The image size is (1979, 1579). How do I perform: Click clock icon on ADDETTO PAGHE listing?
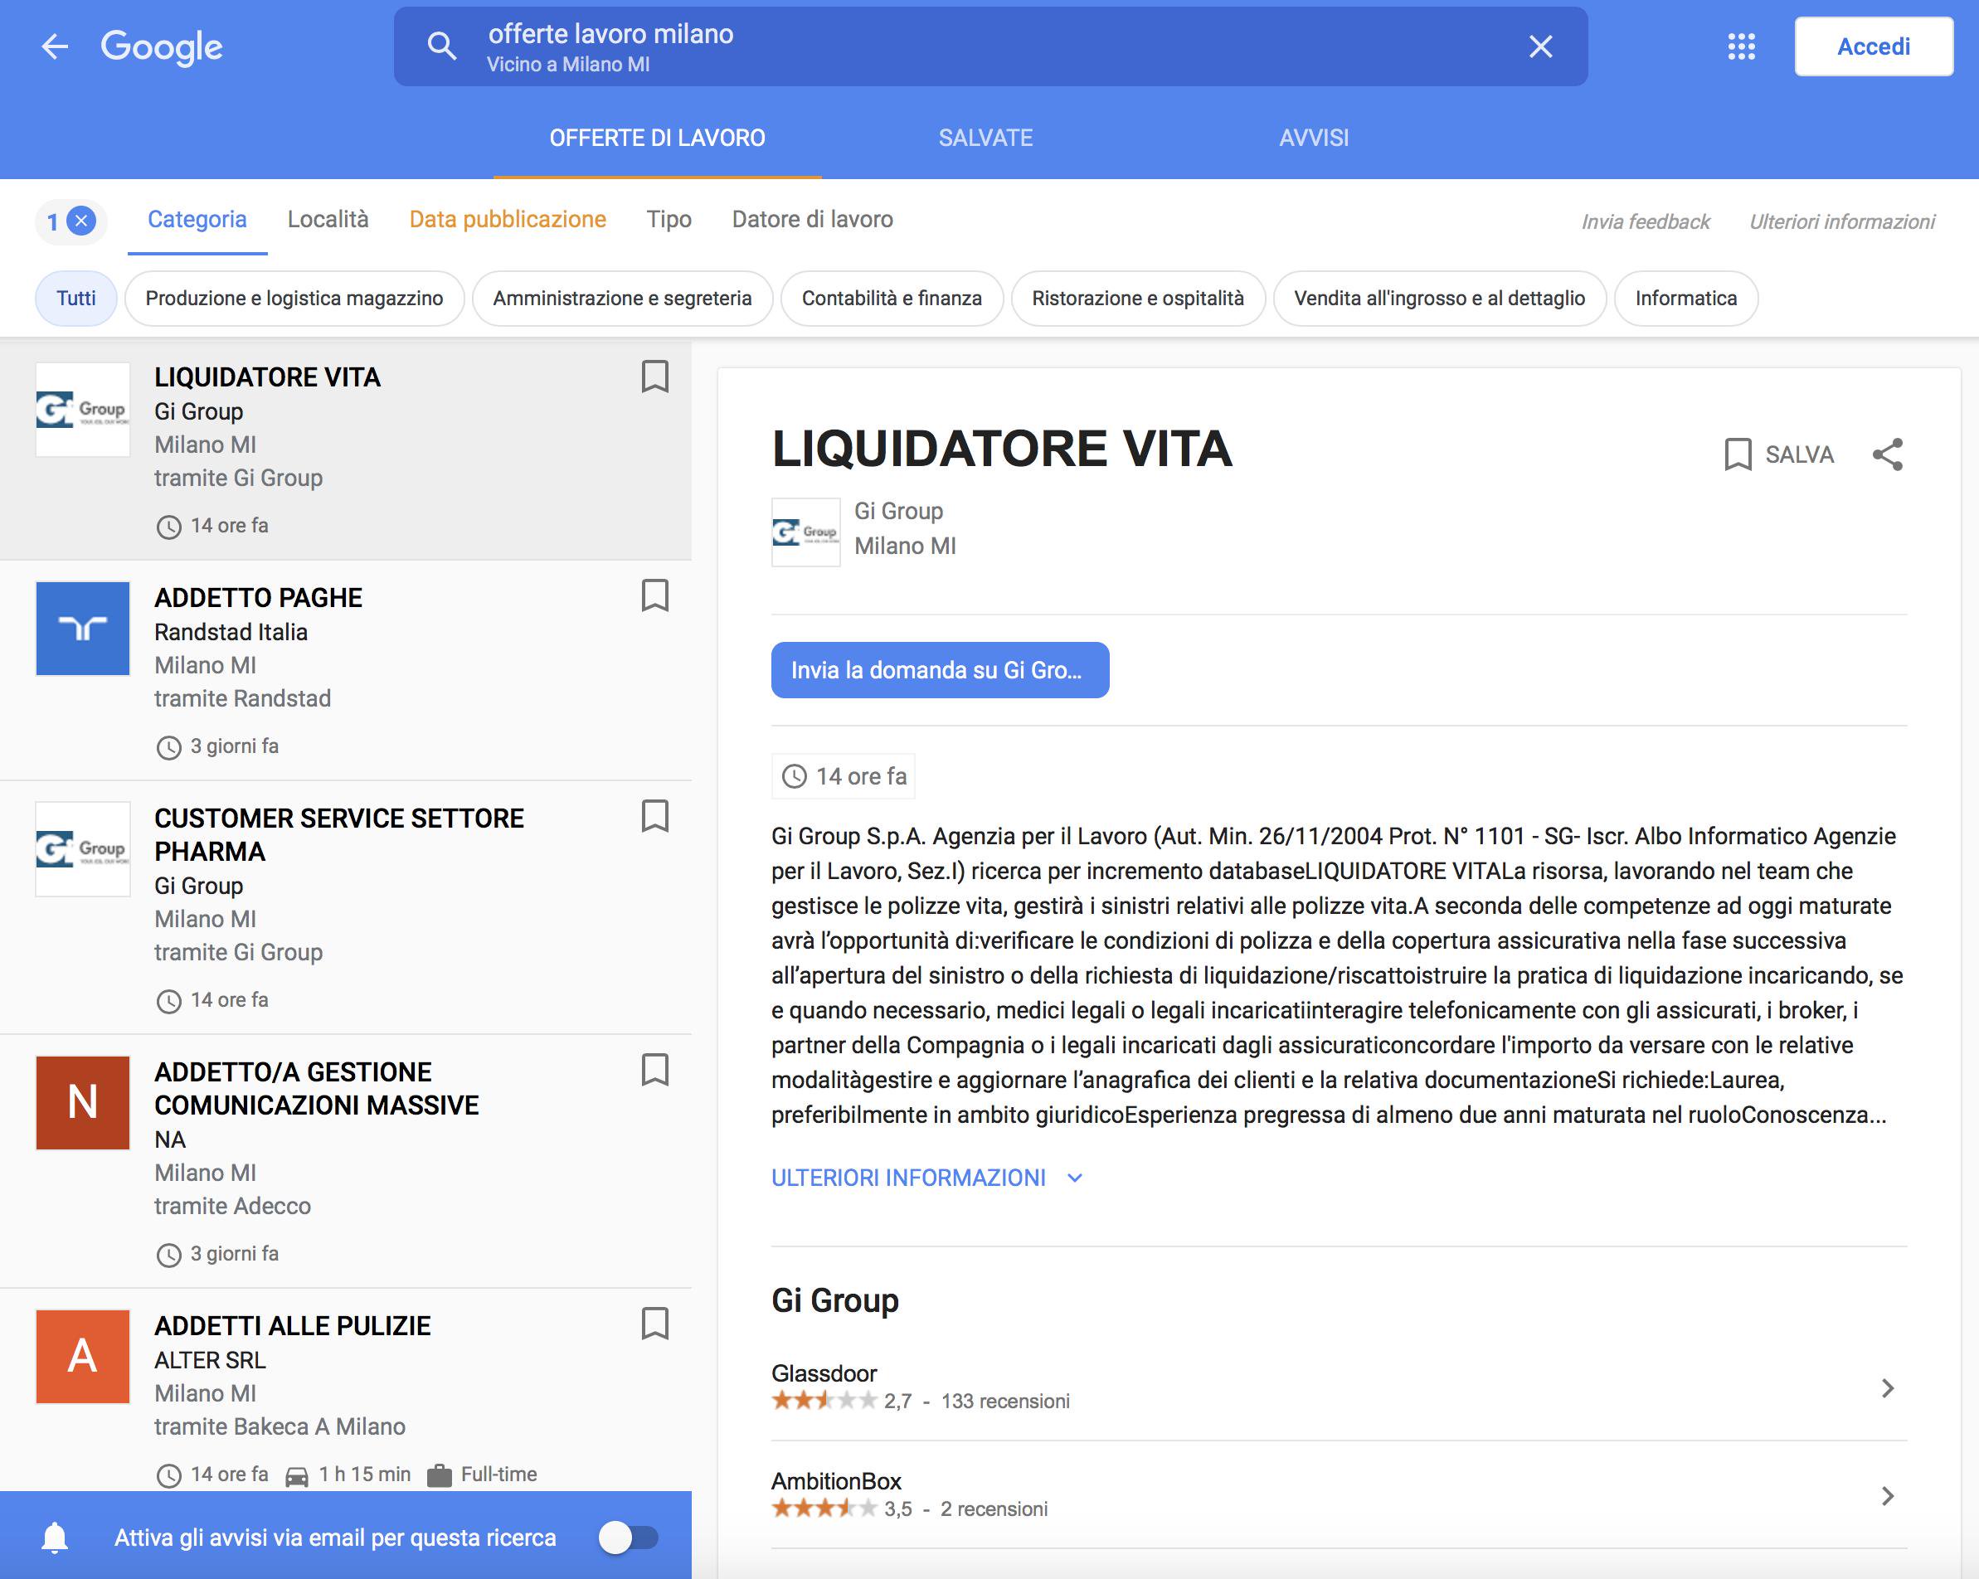[169, 747]
